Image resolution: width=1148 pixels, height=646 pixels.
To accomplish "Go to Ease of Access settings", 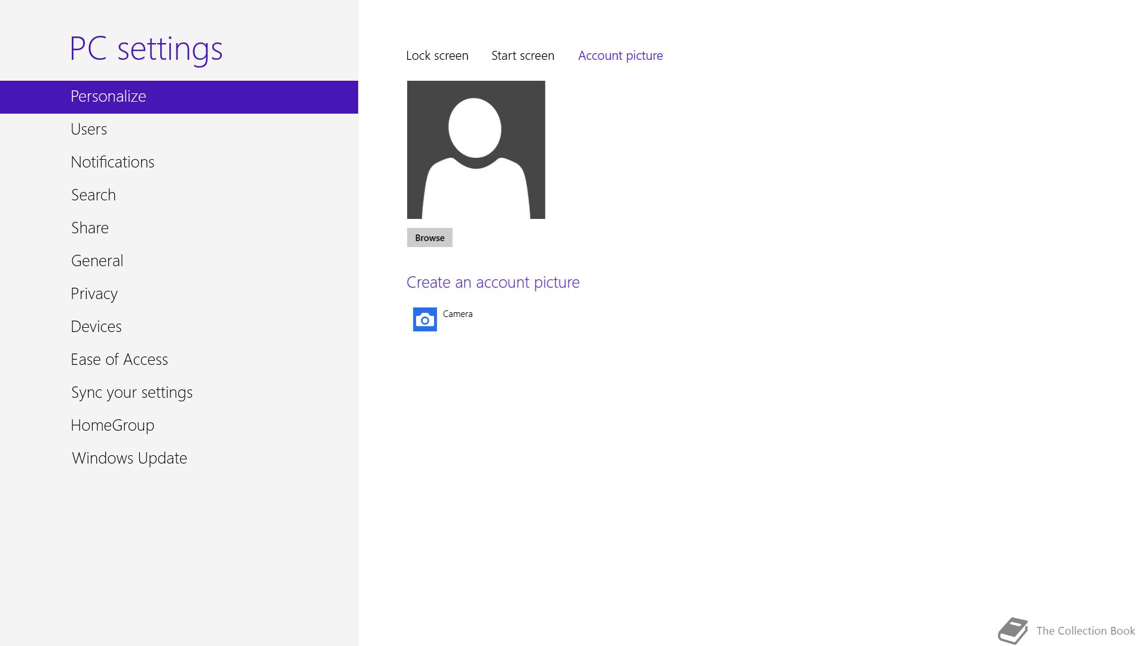I will pos(179,359).
